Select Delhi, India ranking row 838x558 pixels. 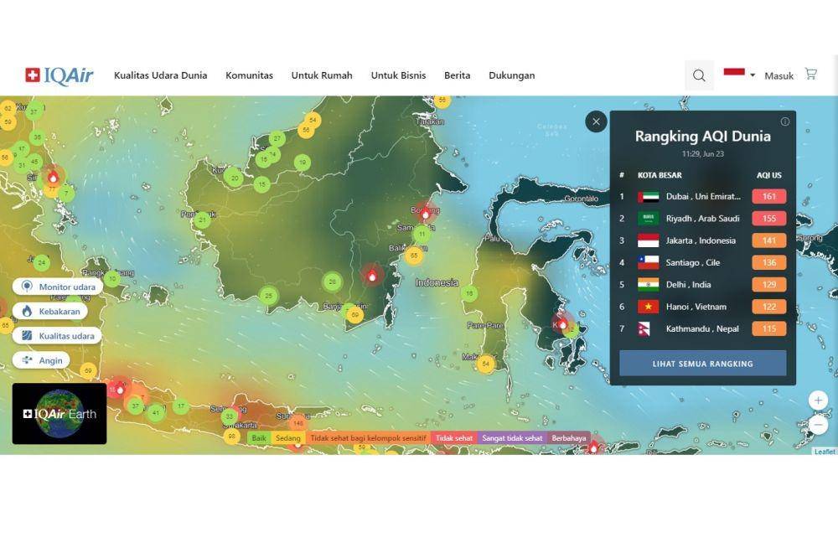click(x=703, y=284)
